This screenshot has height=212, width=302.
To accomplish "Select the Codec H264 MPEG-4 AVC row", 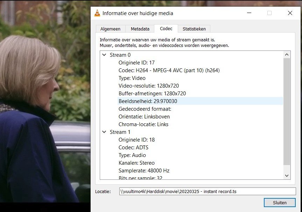I will pos(169,70).
